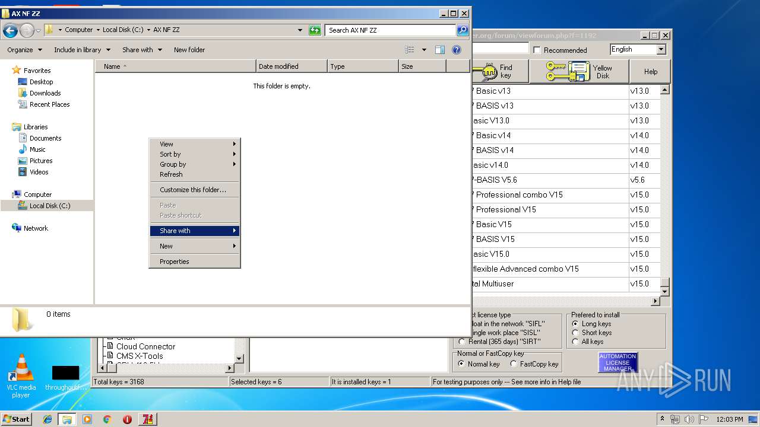Open Share with submenu in context menu
This screenshot has width=760, height=427.
[195, 231]
